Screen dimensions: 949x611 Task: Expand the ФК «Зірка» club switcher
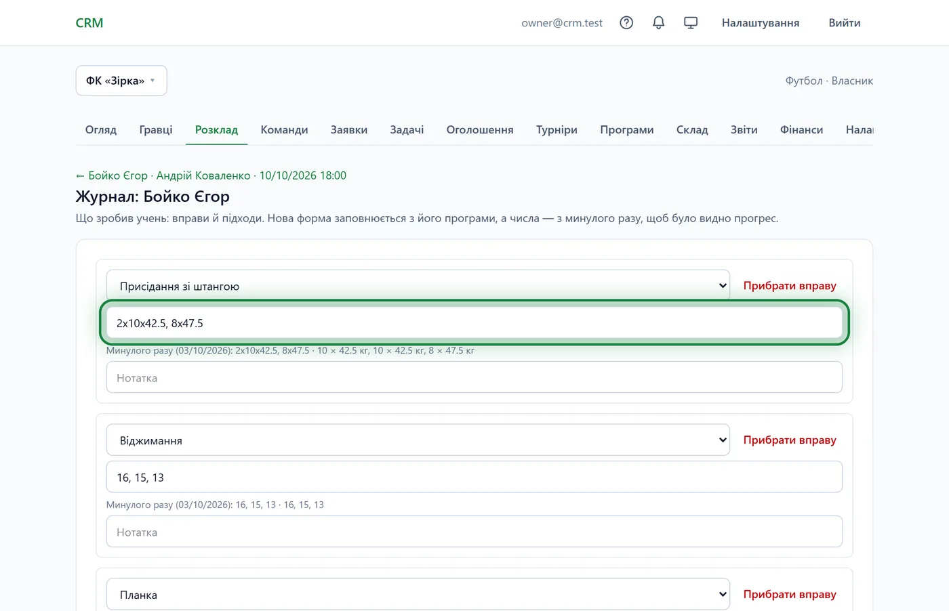(x=121, y=81)
